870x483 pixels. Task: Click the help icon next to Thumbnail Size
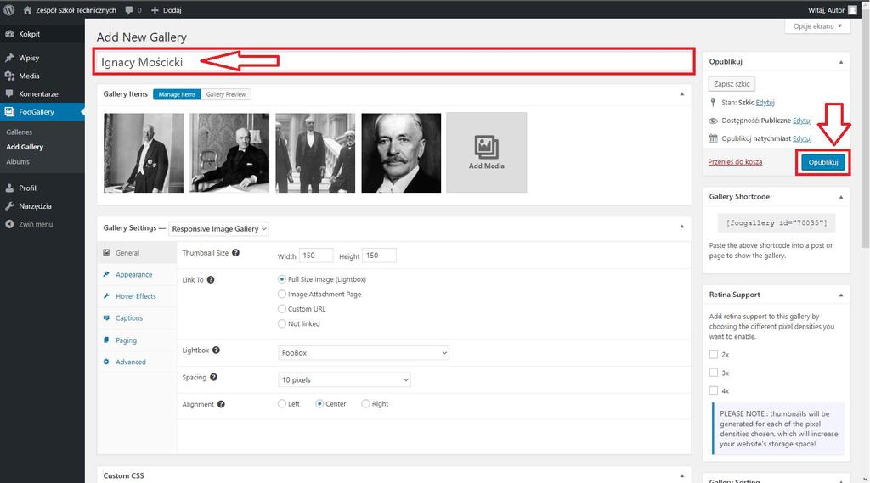click(235, 252)
